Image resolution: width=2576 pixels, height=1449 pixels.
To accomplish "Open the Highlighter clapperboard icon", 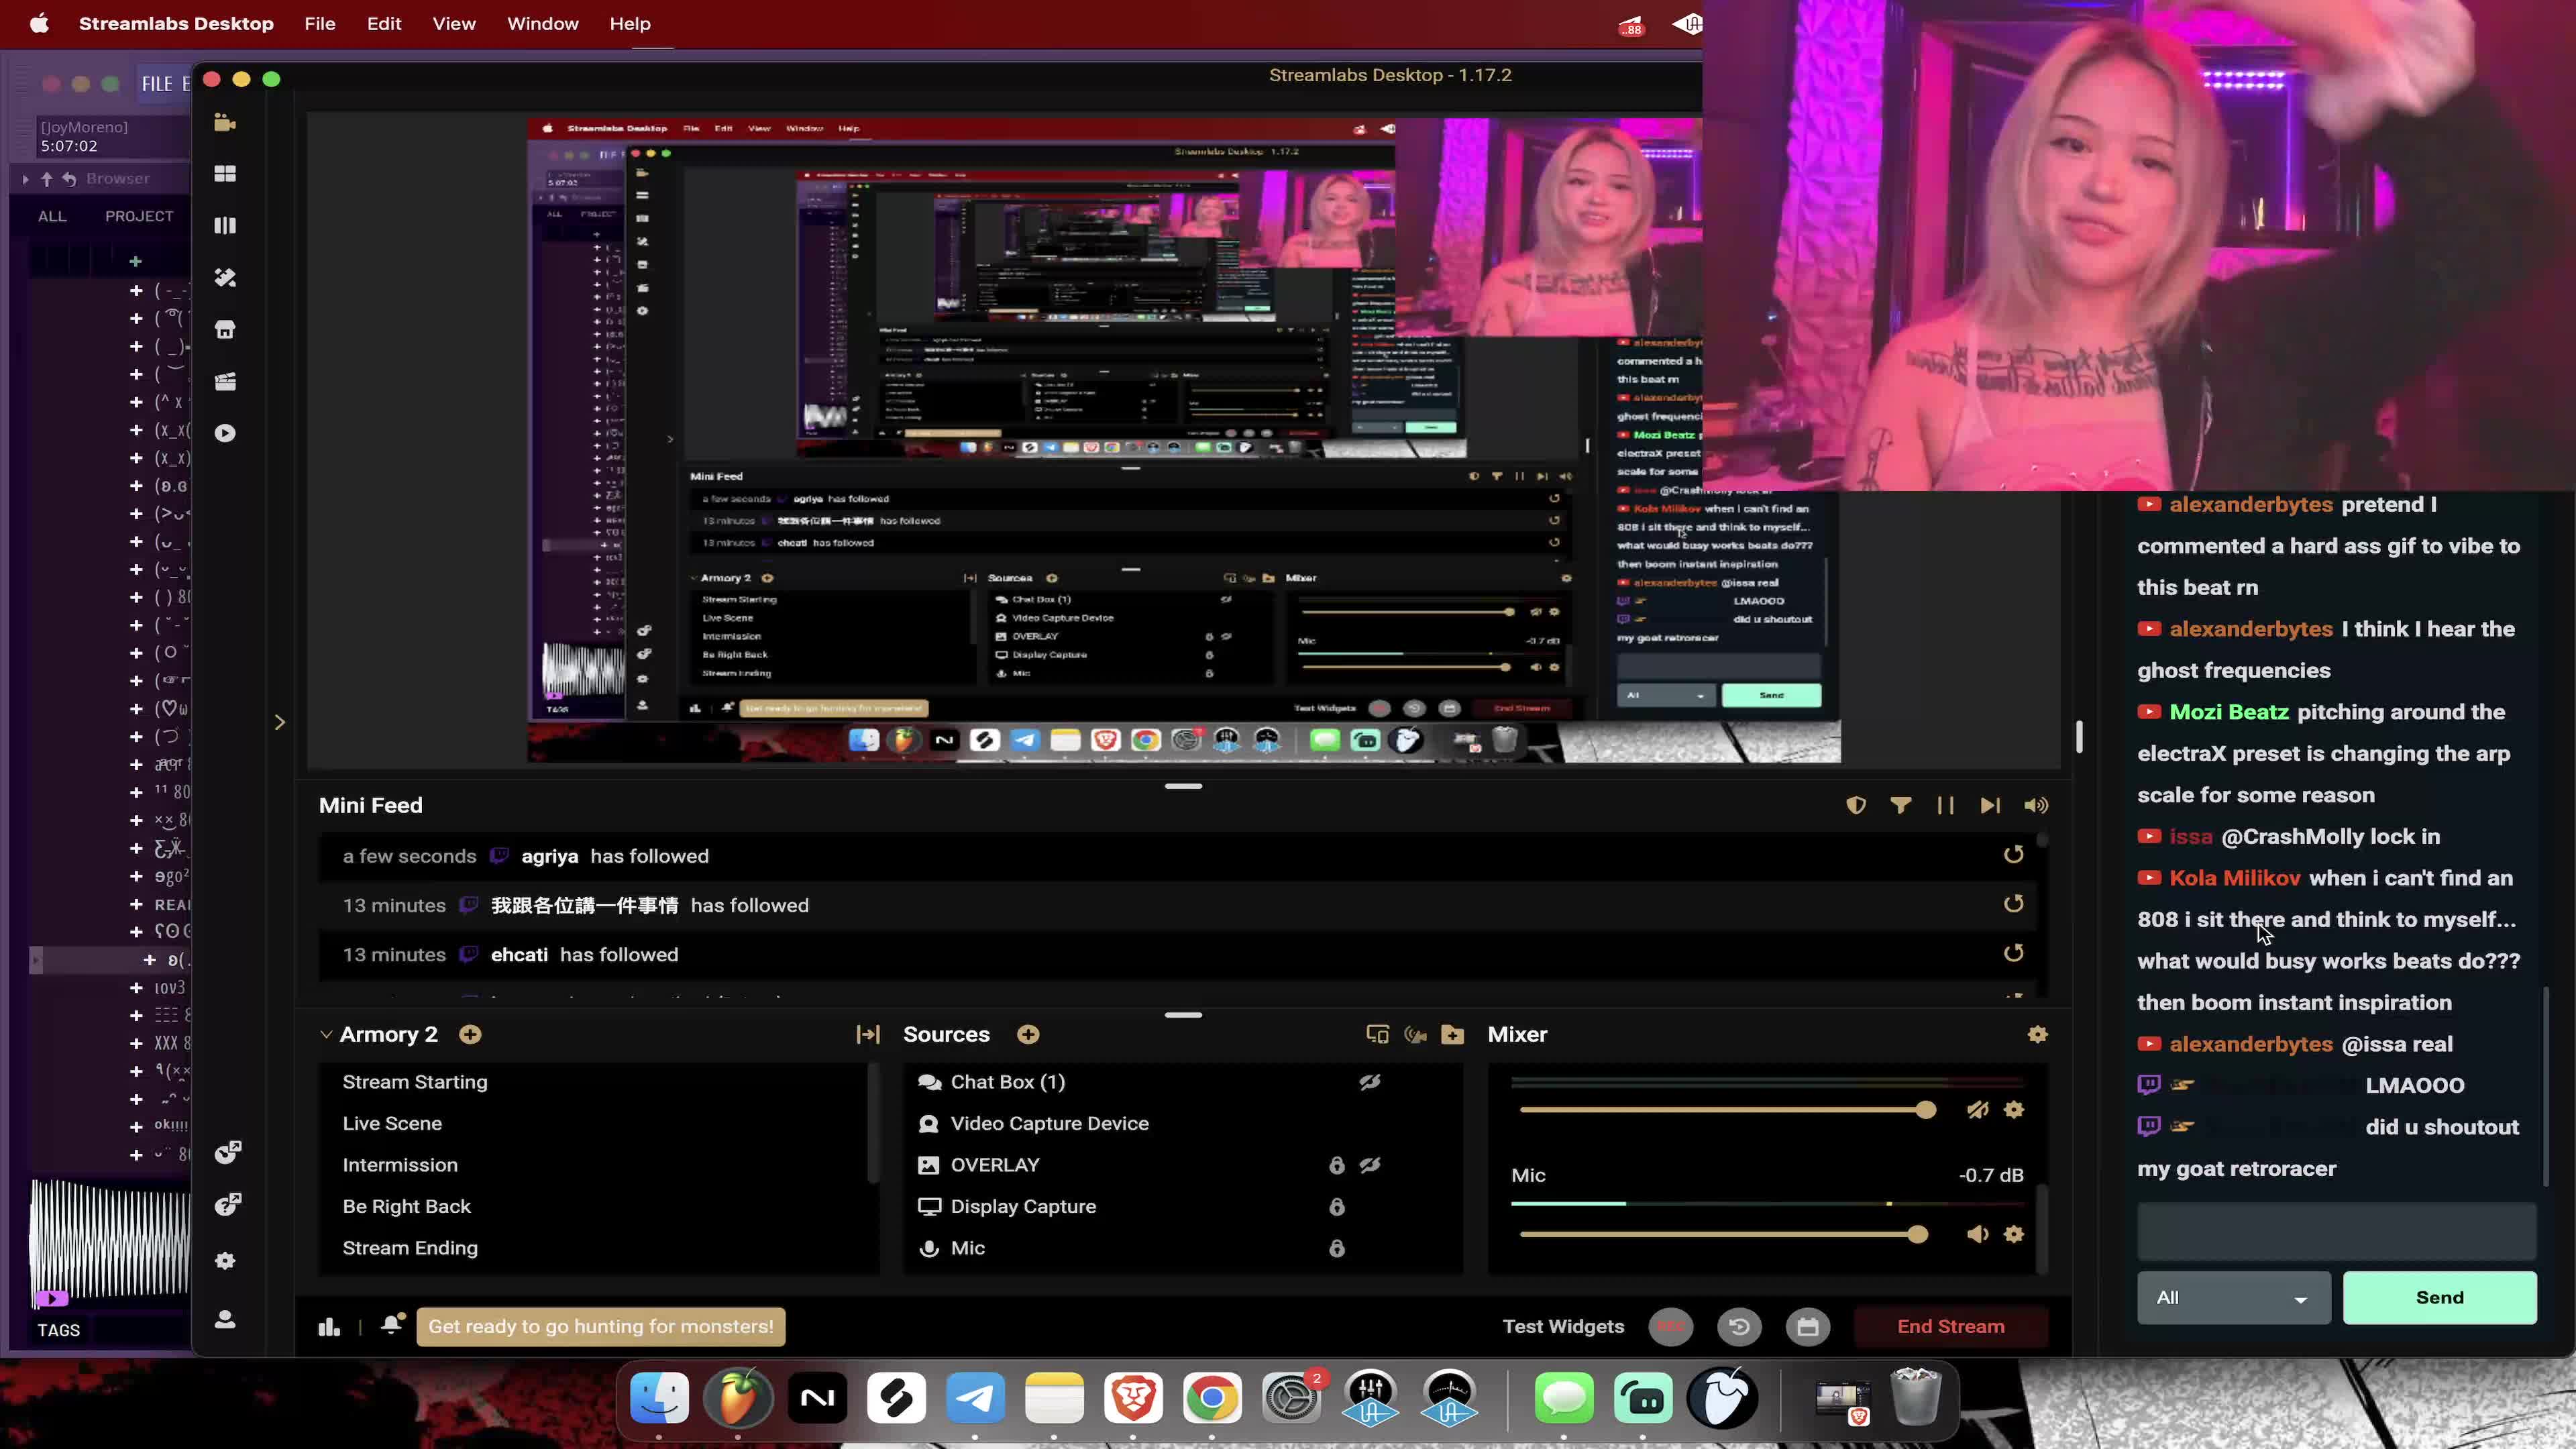I will [225, 381].
